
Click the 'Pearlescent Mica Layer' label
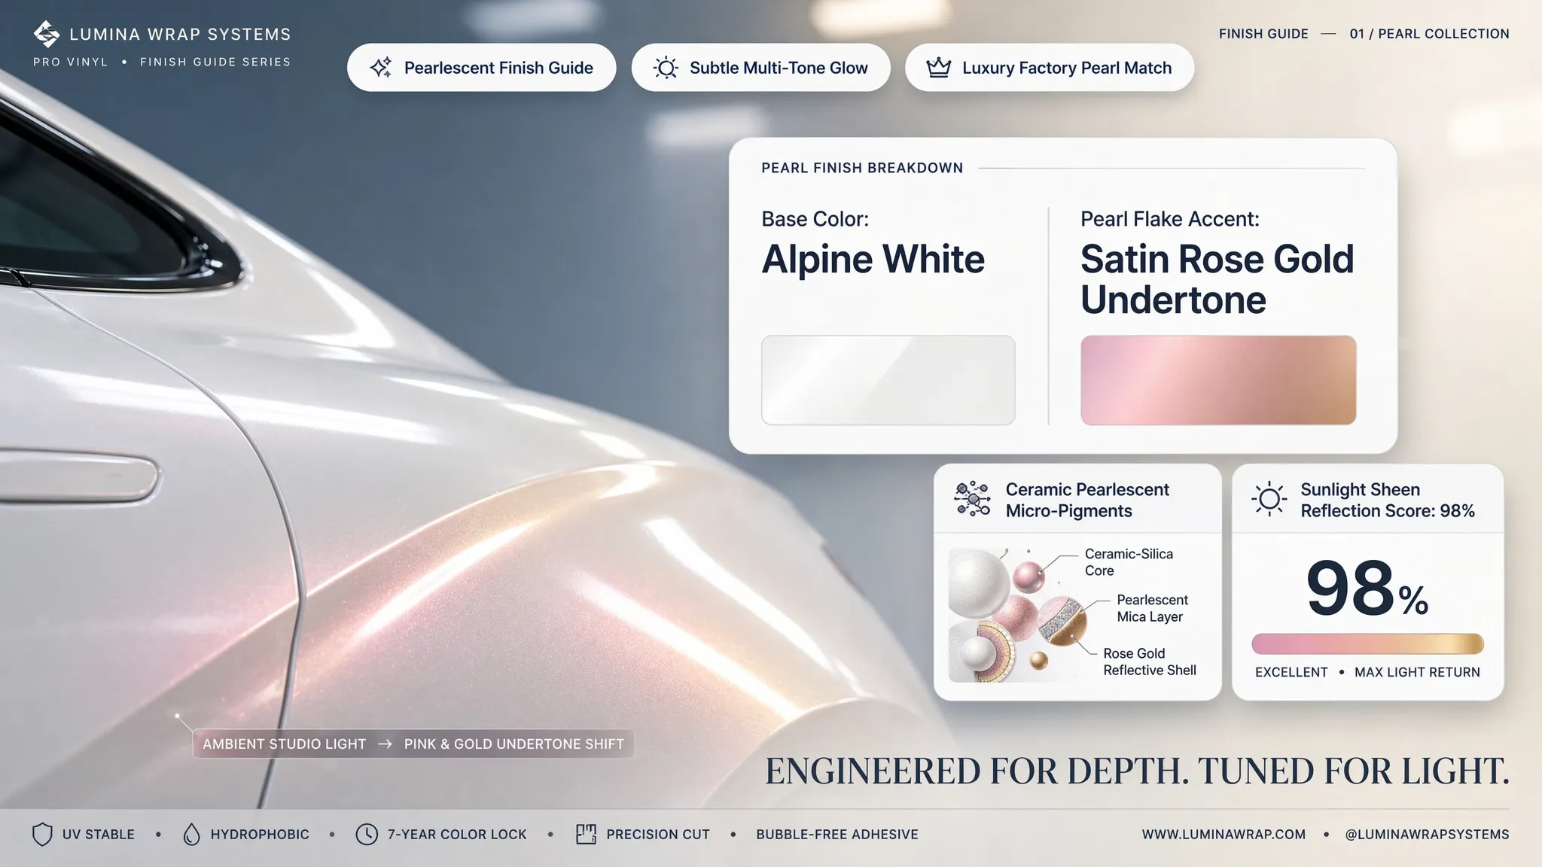tap(1152, 608)
